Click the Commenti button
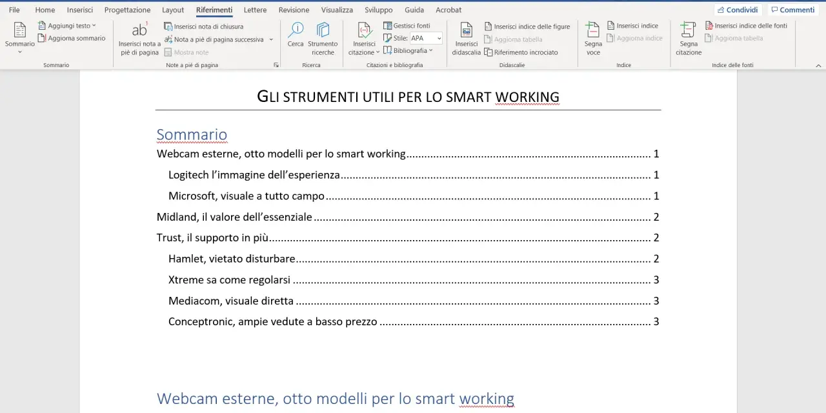 pyautogui.click(x=792, y=10)
